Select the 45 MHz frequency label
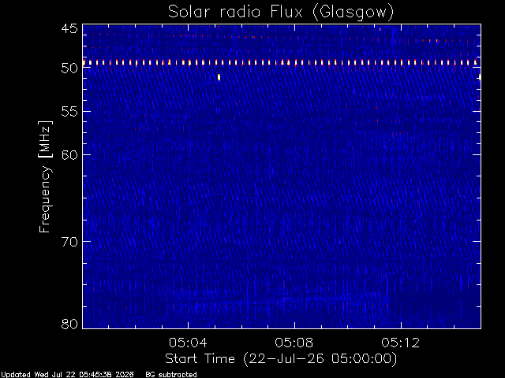This screenshot has width=505, height=378. 69,29
